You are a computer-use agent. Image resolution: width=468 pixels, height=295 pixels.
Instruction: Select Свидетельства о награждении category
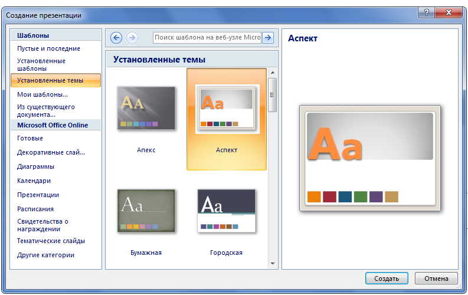tap(42, 225)
